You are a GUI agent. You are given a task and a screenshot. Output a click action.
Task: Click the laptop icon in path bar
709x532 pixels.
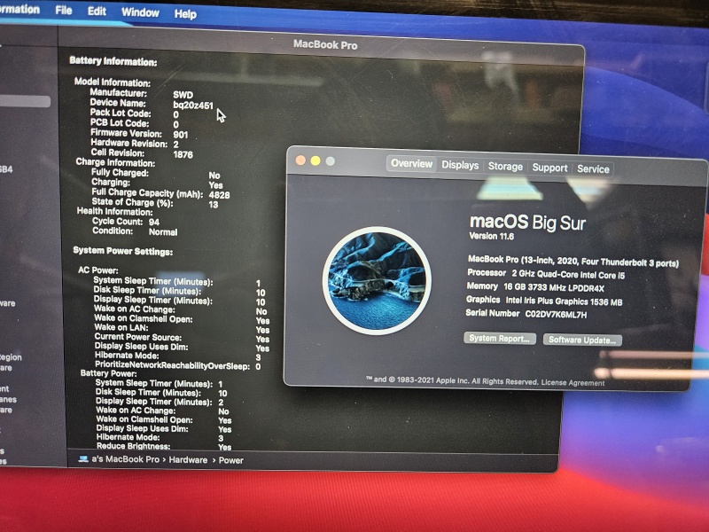tap(83, 458)
